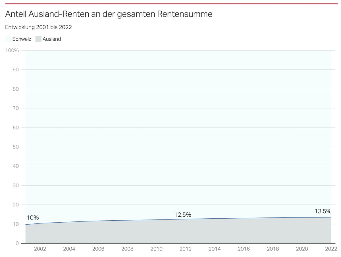Click the subtitle Entwicklung 2001 bis 2022
The width and height of the screenshot is (341, 257).
pos(38,27)
